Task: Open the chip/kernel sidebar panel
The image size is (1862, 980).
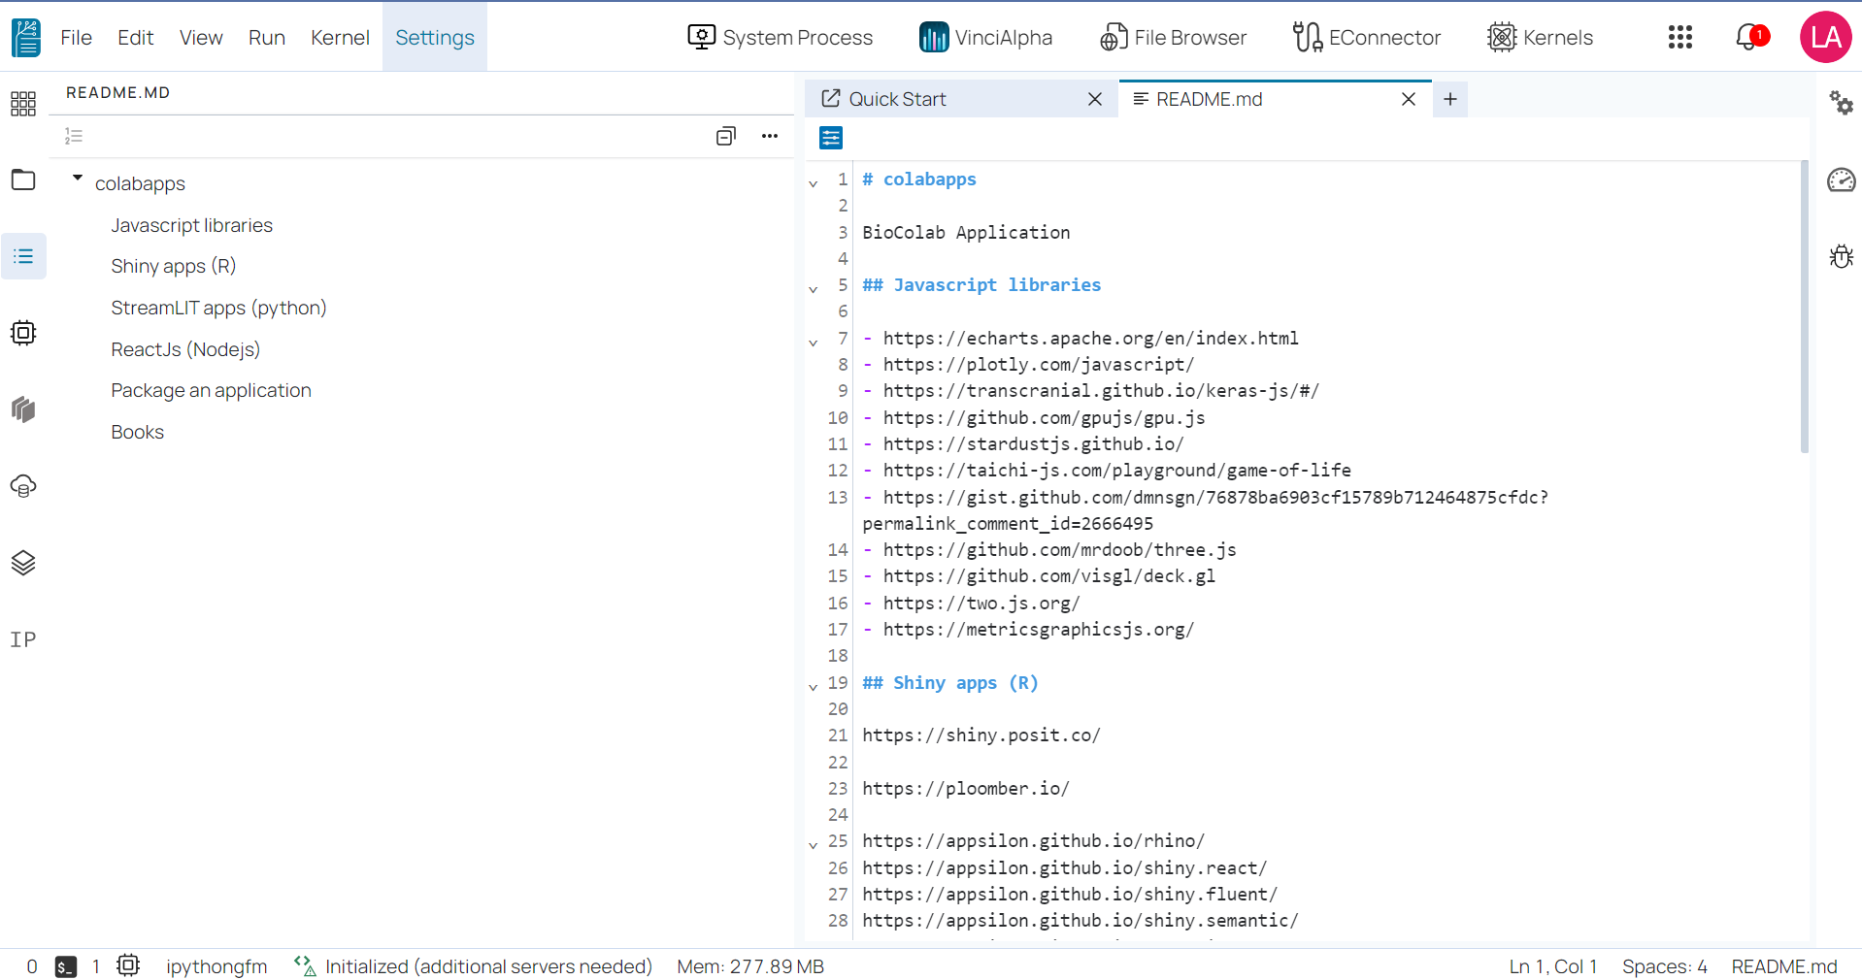Action: [x=23, y=333]
